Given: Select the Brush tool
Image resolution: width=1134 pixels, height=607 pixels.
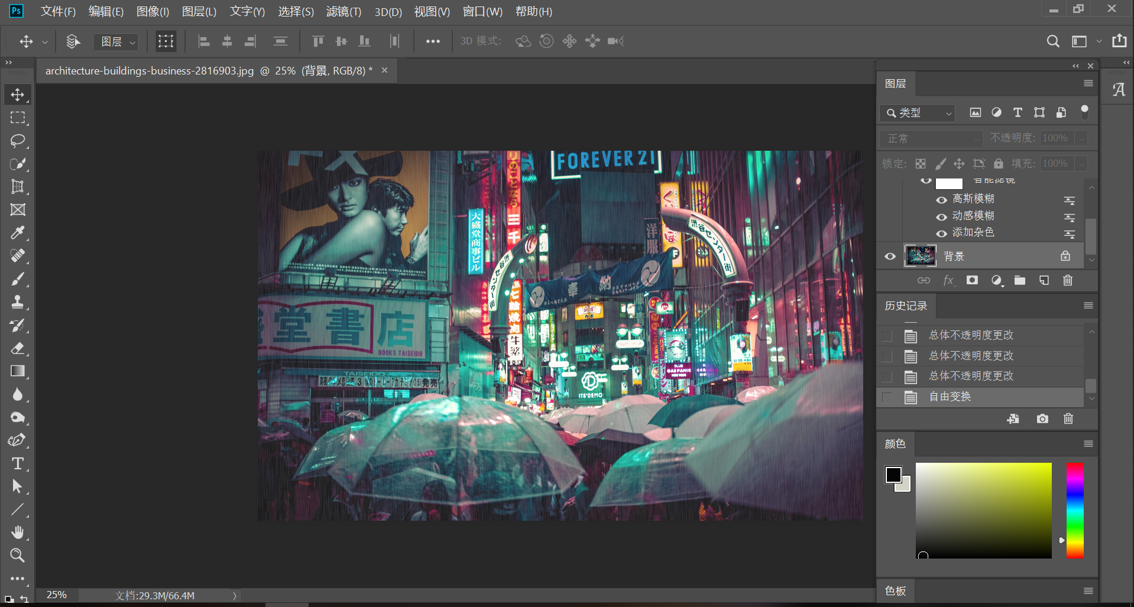Looking at the screenshot, I should coord(18,279).
